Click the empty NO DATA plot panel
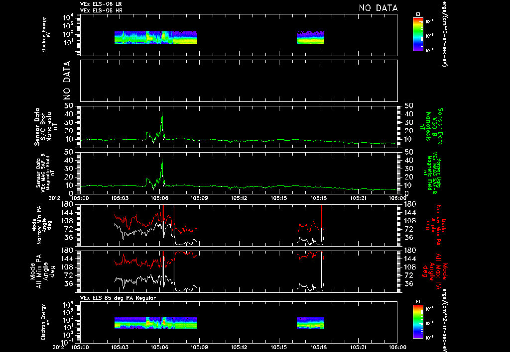 tap(239, 81)
